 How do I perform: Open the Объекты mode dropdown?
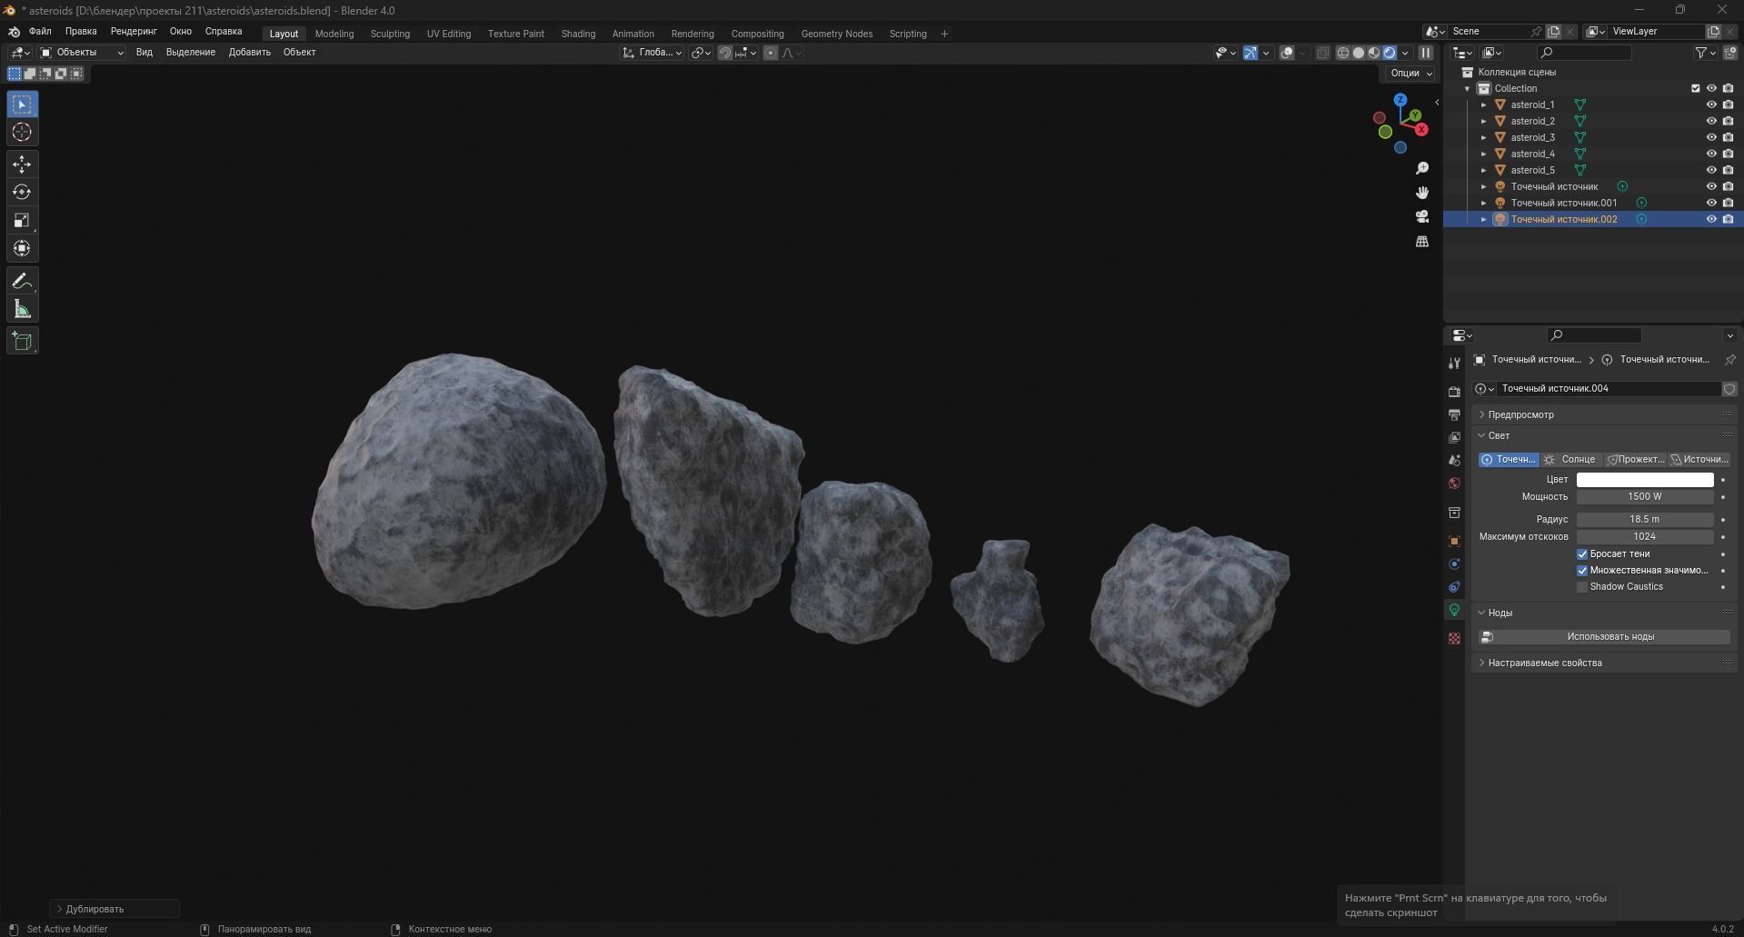point(82,53)
